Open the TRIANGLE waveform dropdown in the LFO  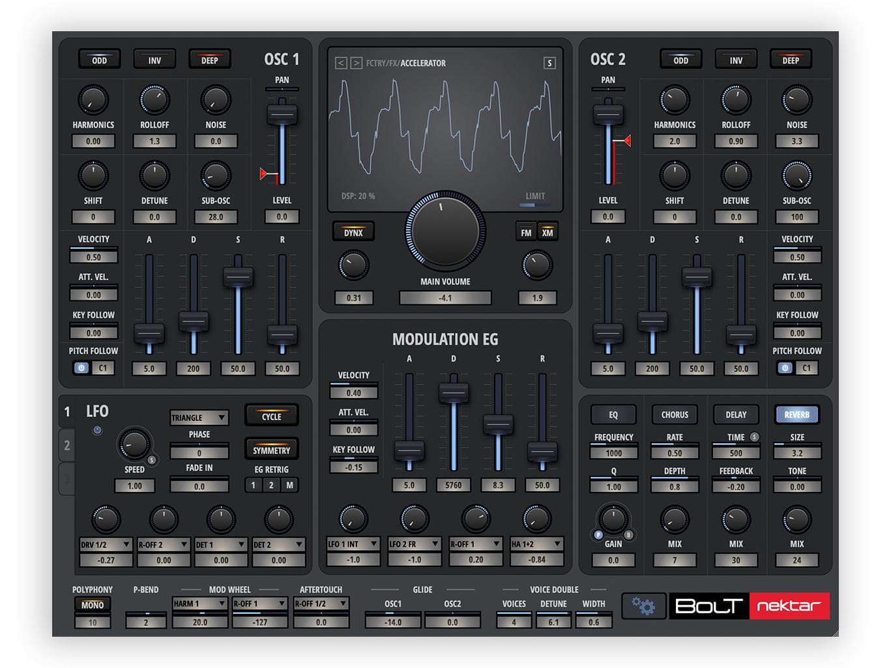pyautogui.click(x=199, y=418)
